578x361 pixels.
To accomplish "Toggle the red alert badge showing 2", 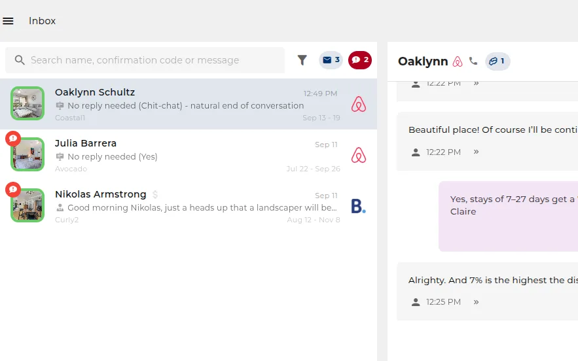I will (x=360, y=60).
